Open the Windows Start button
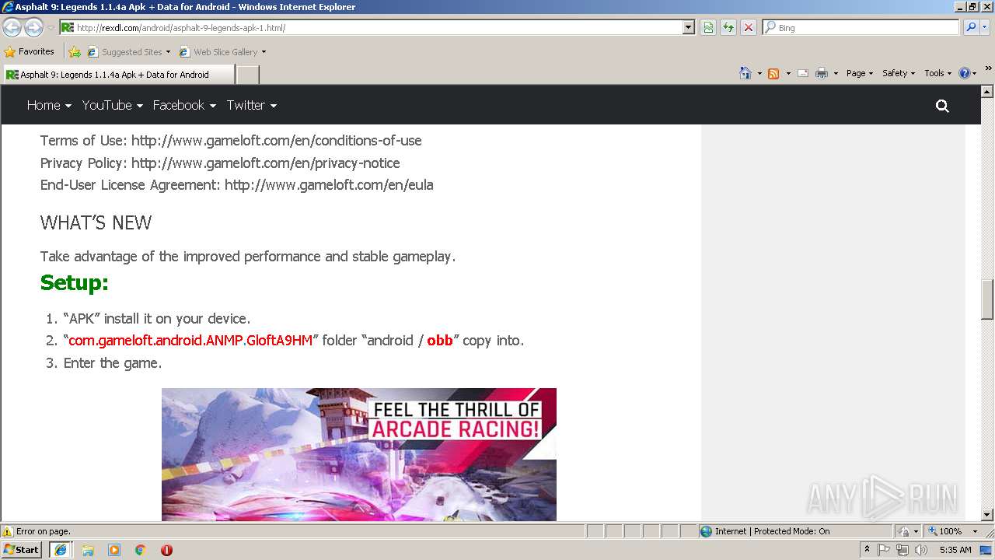This screenshot has height=560, width=995. pos(22,550)
